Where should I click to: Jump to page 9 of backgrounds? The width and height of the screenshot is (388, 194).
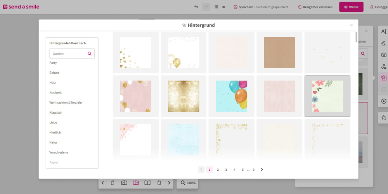[254, 170]
